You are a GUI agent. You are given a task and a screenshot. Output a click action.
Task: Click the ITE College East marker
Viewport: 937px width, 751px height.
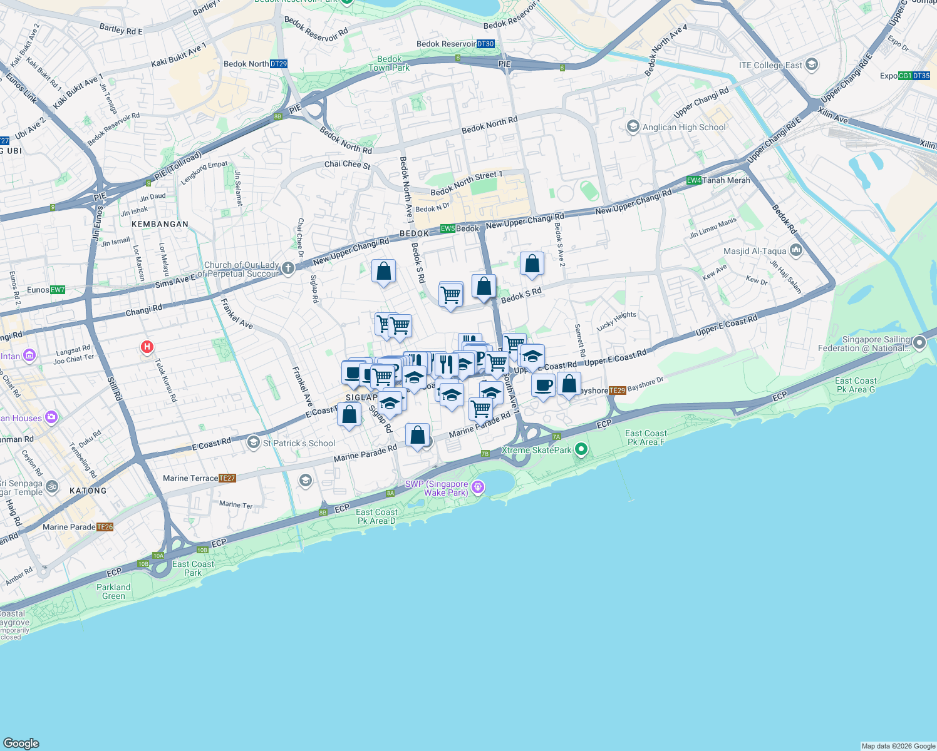click(x=812, y=63)
